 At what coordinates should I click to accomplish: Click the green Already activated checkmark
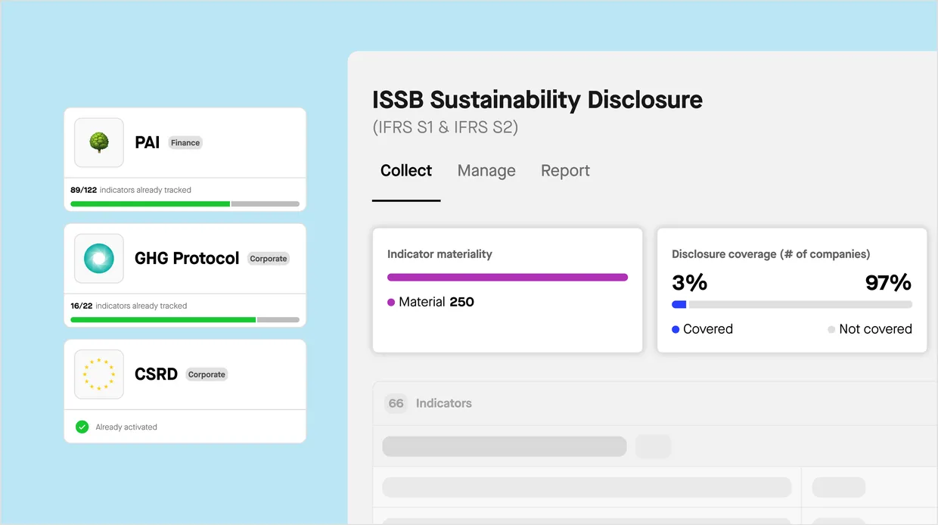[x=82, y=427]
